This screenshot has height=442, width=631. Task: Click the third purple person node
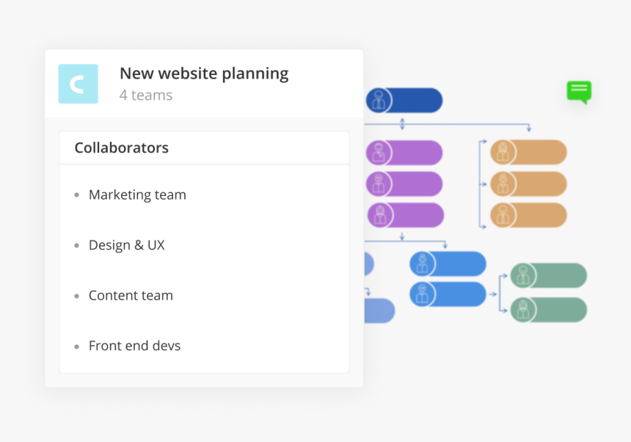tap(405, 215)
